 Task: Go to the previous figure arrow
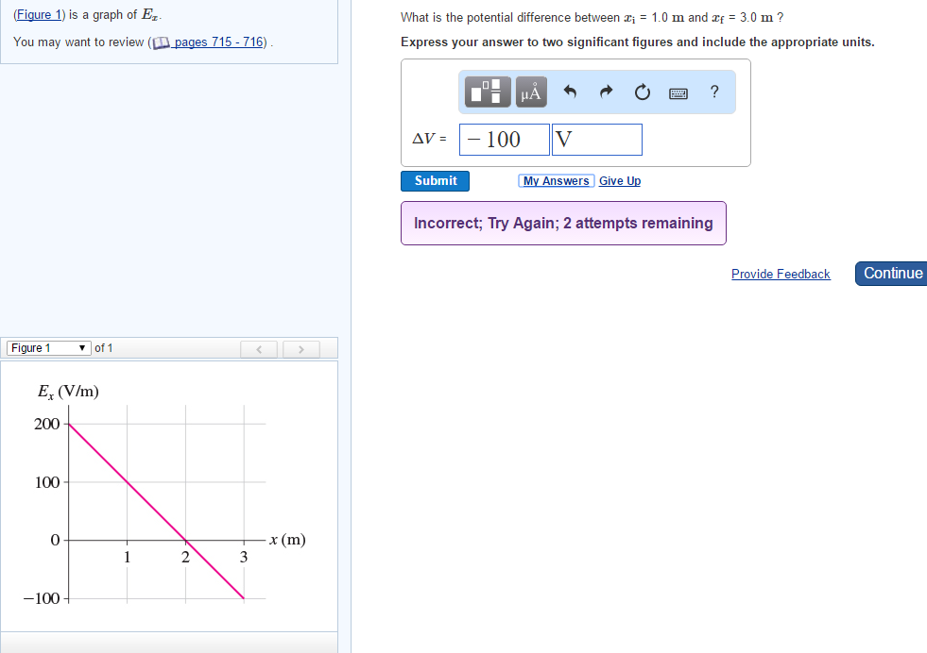(x=259, y=349)
